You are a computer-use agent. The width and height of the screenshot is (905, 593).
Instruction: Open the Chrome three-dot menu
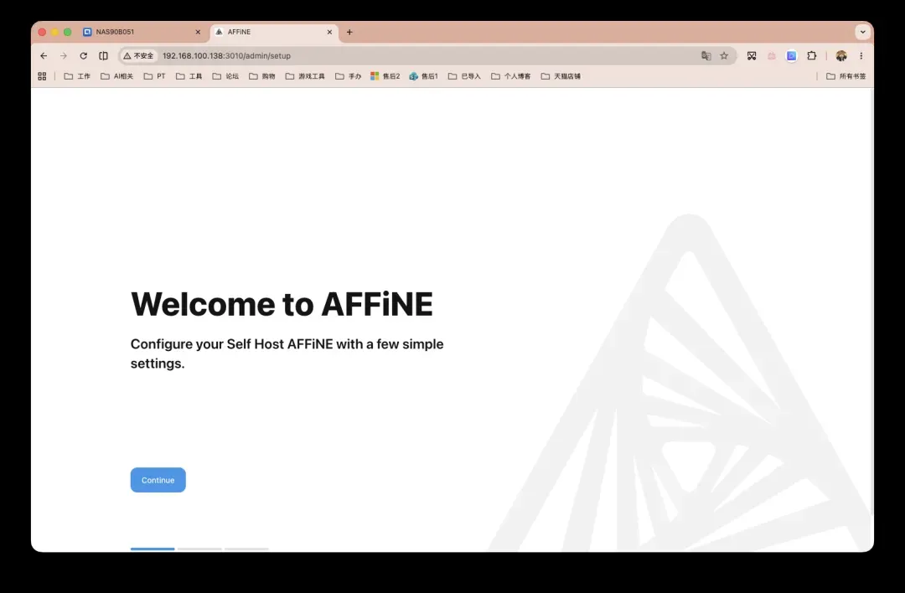(x=861, y=56)
